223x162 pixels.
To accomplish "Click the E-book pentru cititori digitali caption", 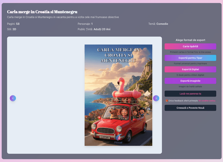I will 190,75.
